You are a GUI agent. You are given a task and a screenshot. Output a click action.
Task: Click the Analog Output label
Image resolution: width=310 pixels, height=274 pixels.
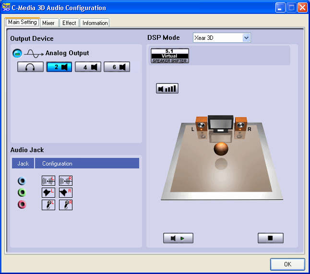click(x=67, y=53)
